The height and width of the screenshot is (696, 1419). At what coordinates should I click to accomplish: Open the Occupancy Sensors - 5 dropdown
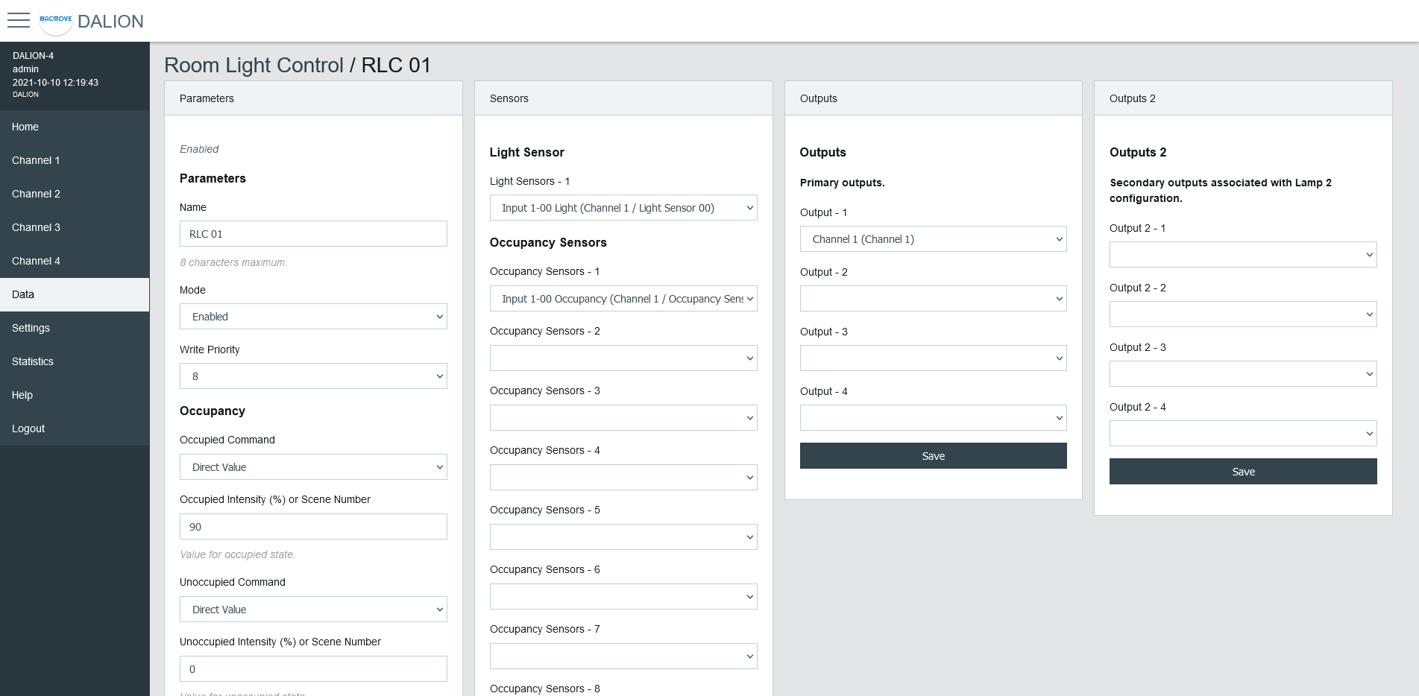click(x=623, y=537)
